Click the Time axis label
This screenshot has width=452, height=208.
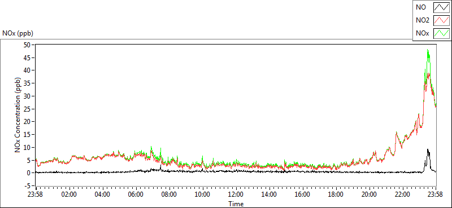(236, 204)
